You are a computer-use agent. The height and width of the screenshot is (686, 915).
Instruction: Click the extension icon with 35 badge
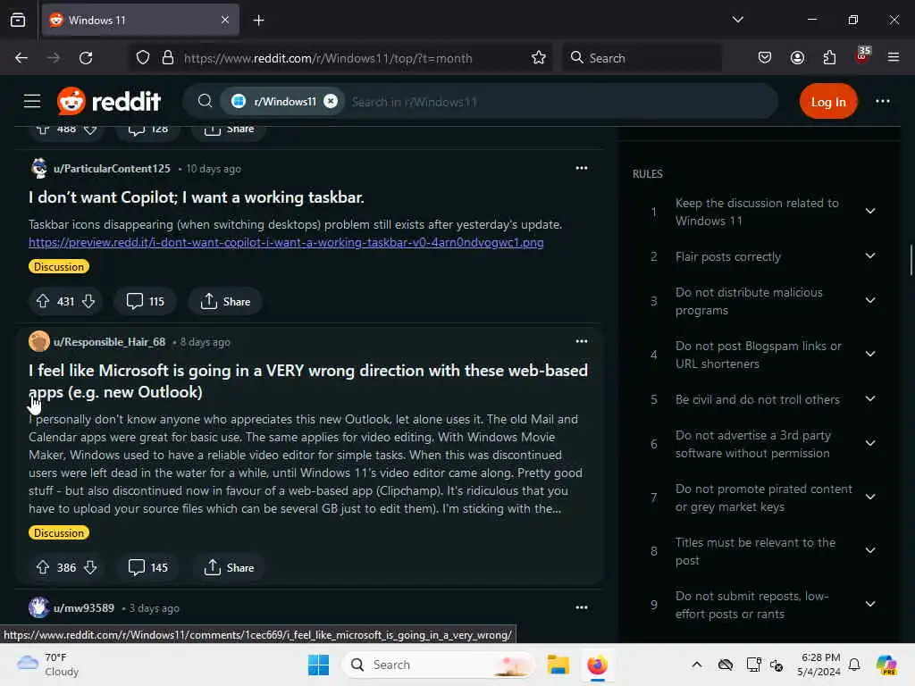[862, 56]
